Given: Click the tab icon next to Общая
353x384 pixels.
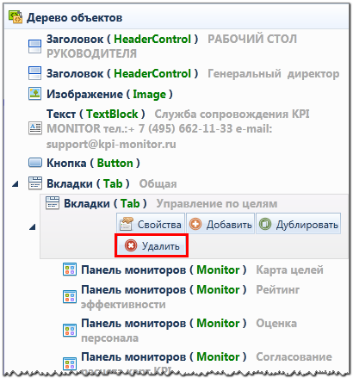Looking at the screenshot, I should click(x=35, y=183).
